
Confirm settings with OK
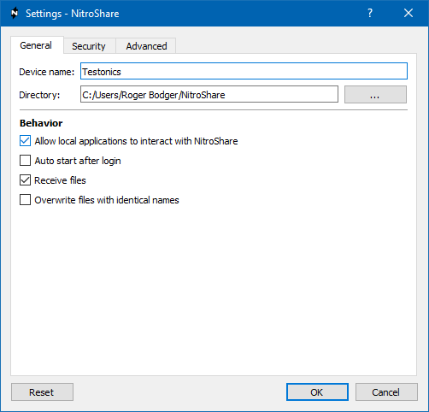click(317, 392)
